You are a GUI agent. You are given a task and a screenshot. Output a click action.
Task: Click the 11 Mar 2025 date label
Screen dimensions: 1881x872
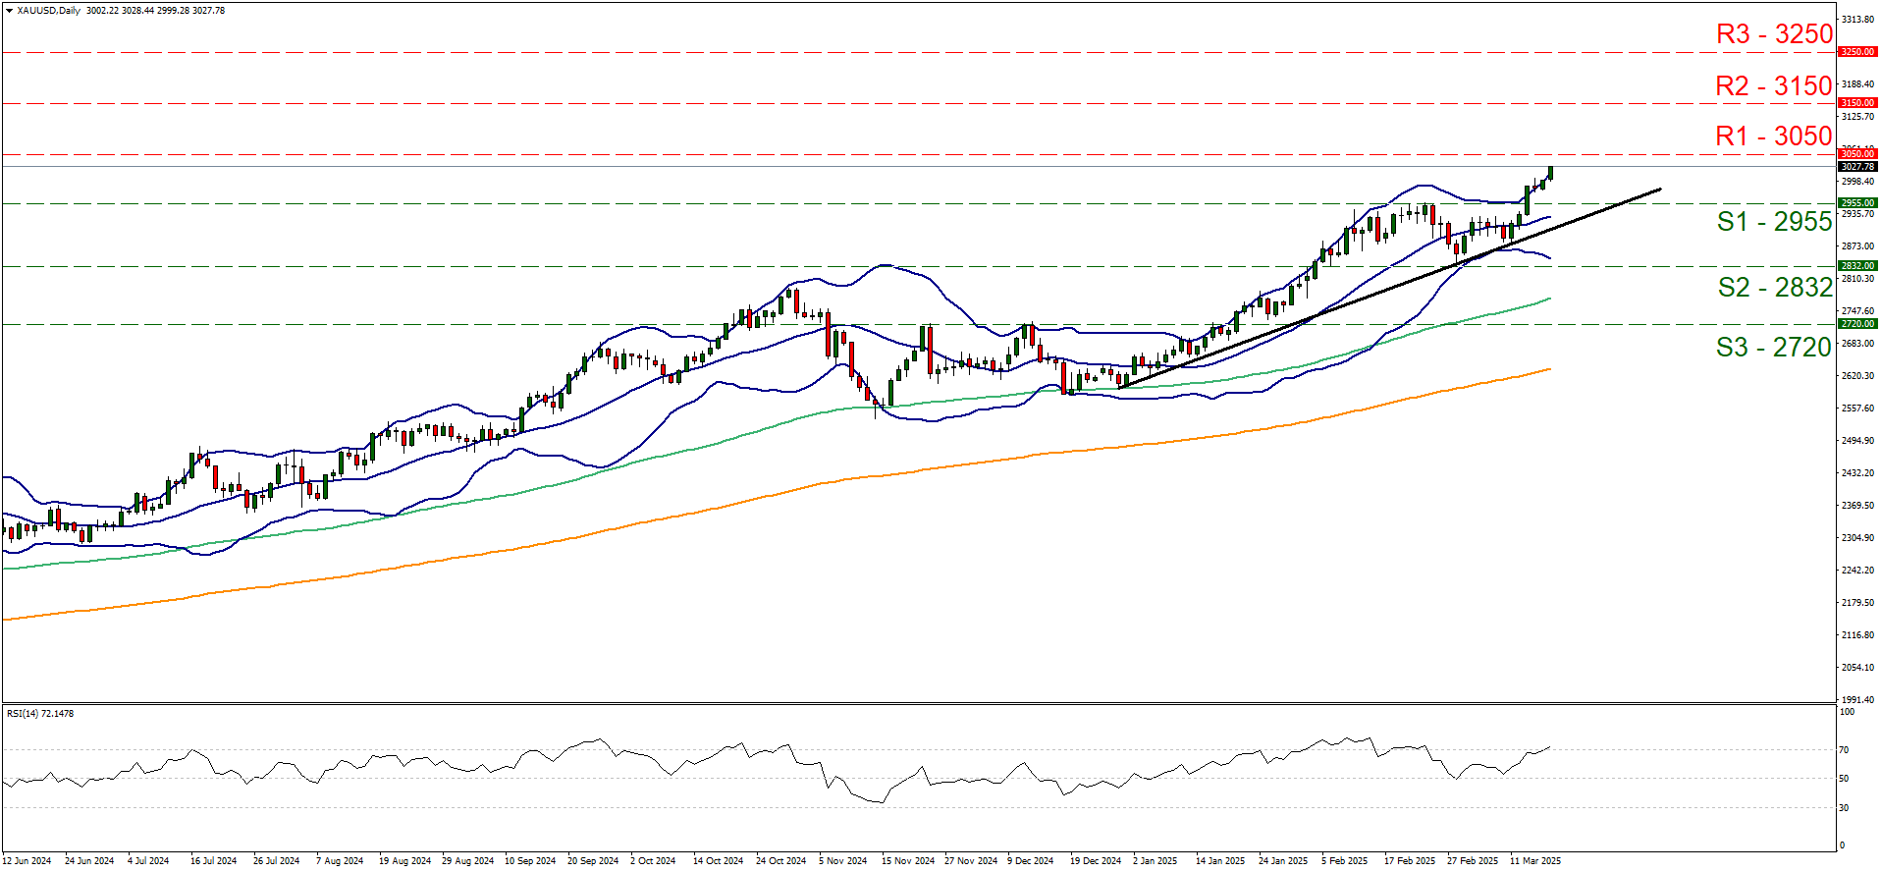pyautogui.click(x=1534, y=861)
